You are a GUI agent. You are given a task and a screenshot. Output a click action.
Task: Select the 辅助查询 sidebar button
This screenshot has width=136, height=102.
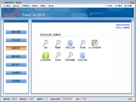tap(16, 56)
